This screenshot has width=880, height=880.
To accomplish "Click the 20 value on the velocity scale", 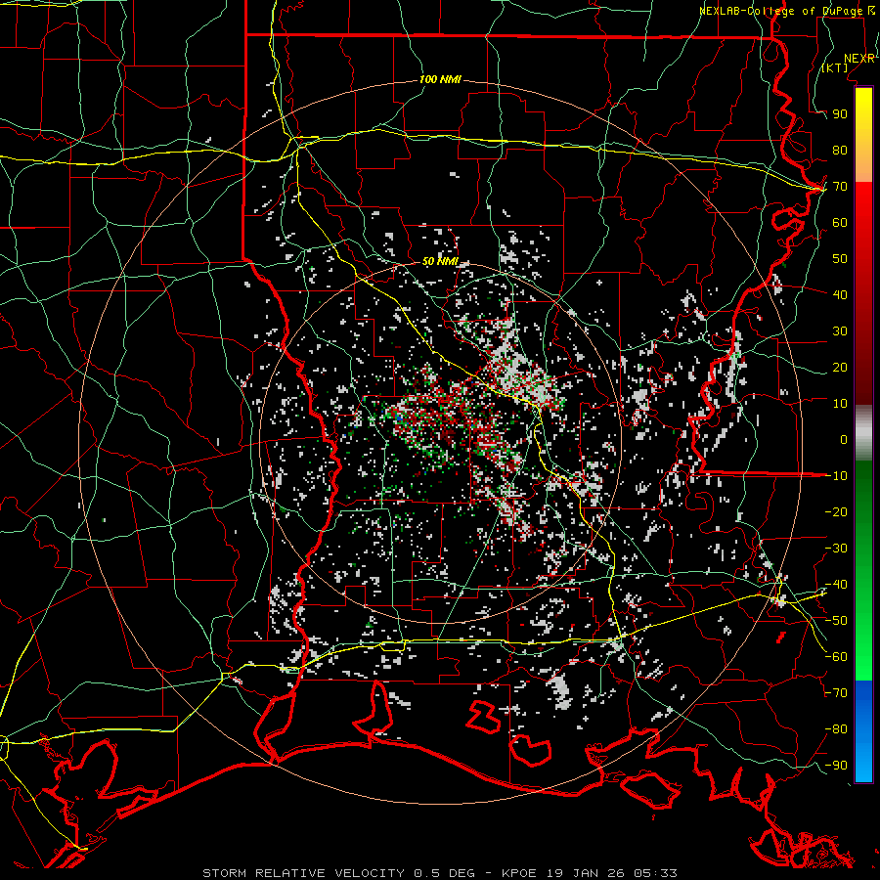I will pos(840,368).
